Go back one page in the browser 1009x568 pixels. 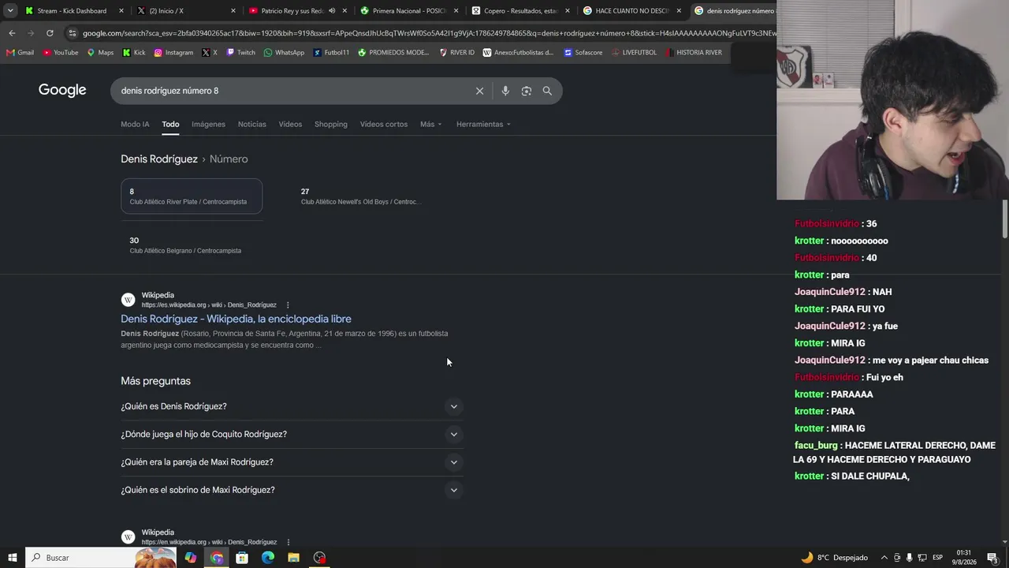12,33
